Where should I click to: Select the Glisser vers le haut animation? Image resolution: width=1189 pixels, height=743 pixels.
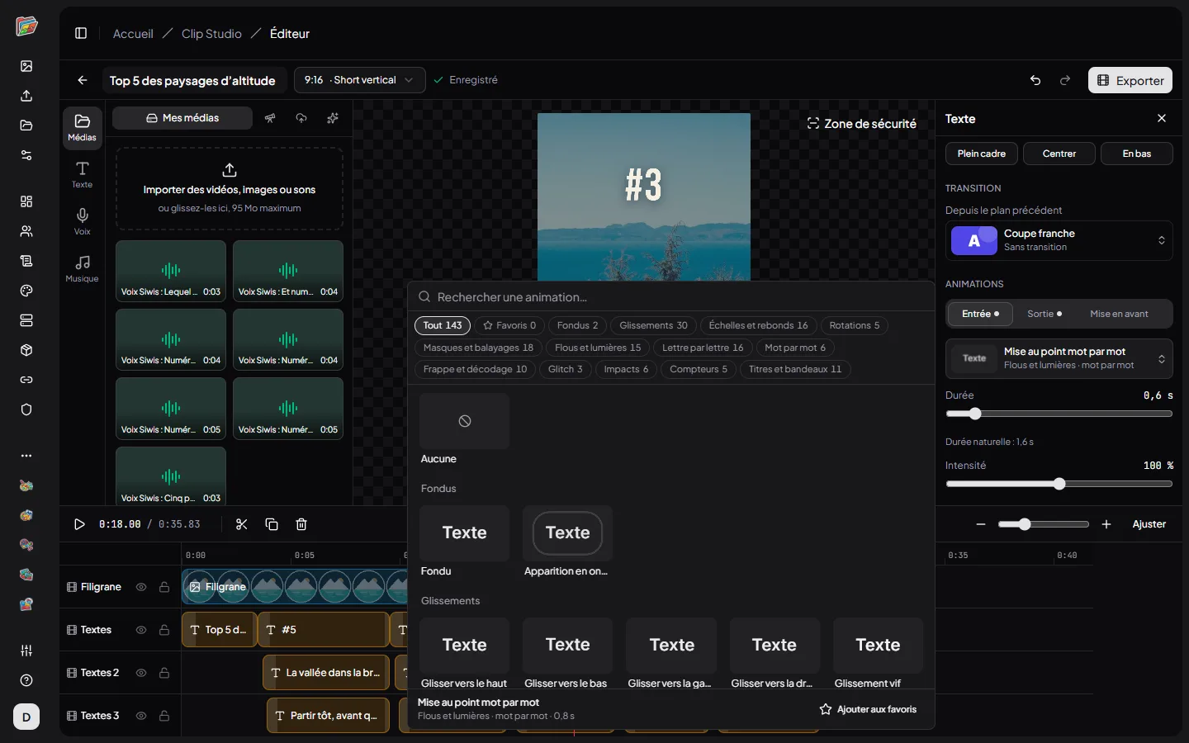(464, 654)
